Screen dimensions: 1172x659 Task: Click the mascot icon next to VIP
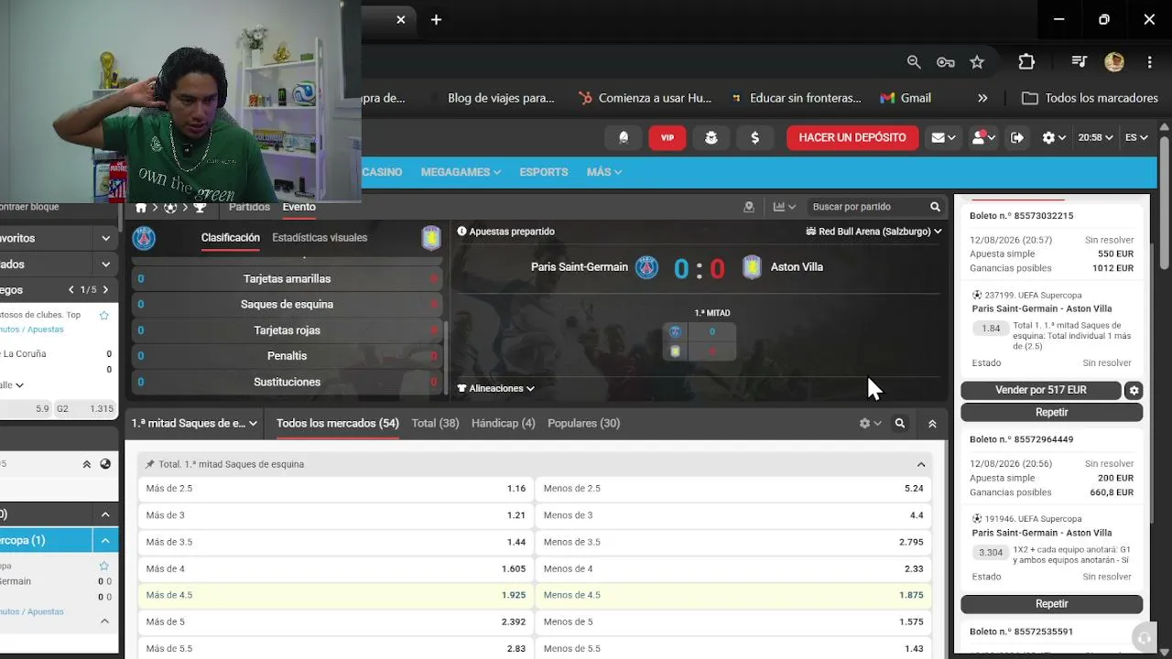(711, 137)
